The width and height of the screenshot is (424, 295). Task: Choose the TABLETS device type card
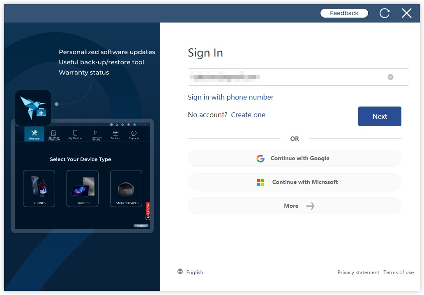[x=83, y=188]
